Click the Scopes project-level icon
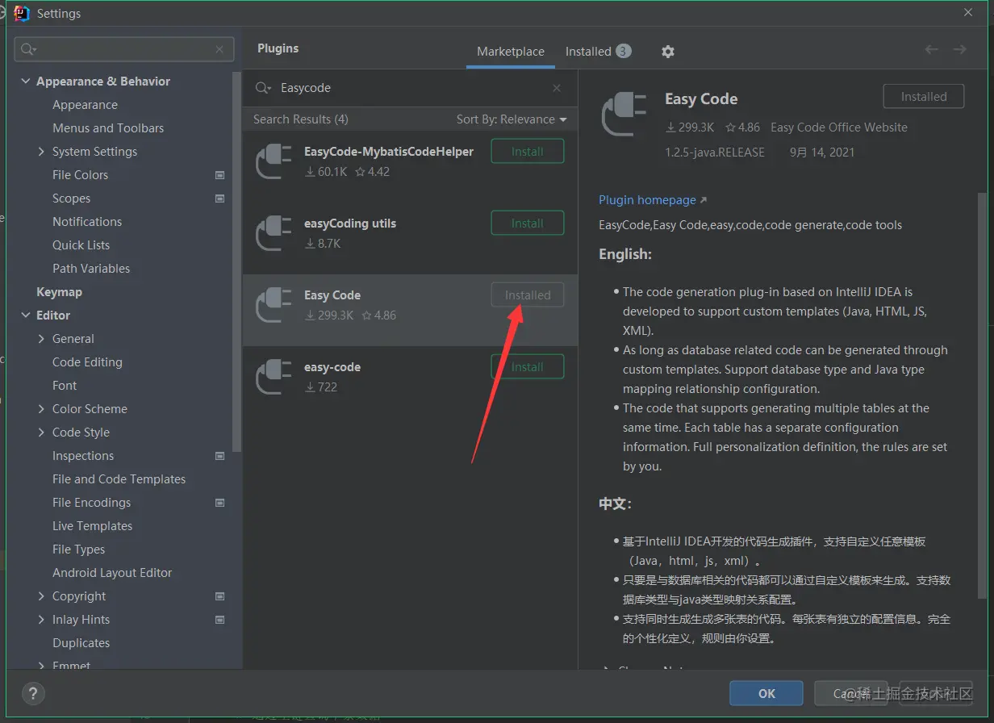Image resolution: width=994 pixels, height=723 pixels. tap(220, 199)
